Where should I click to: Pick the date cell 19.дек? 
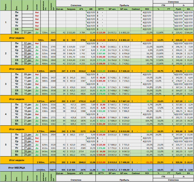click(28, 114)
